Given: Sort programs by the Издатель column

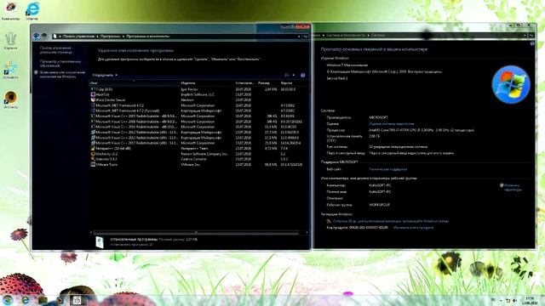Looking at the screenshot, I should pos(207,83).
